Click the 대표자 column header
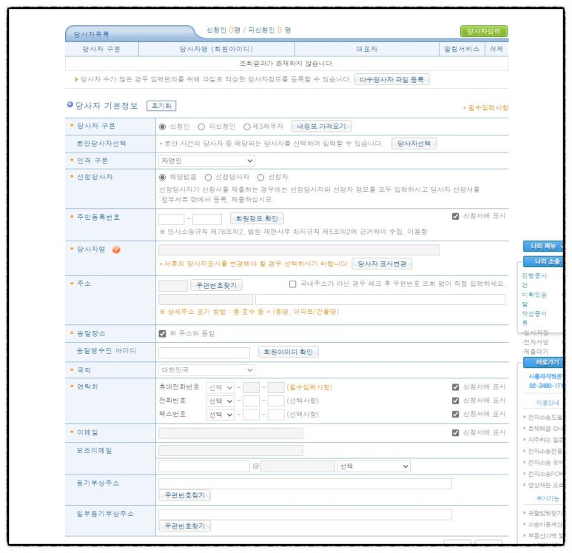This screenshot has height=553, width=572. [366, 50]
